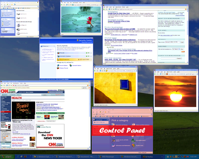Click Stop icon in lotus image Firefox window
The image size is (199, 159).
click(x=69, y=5)
